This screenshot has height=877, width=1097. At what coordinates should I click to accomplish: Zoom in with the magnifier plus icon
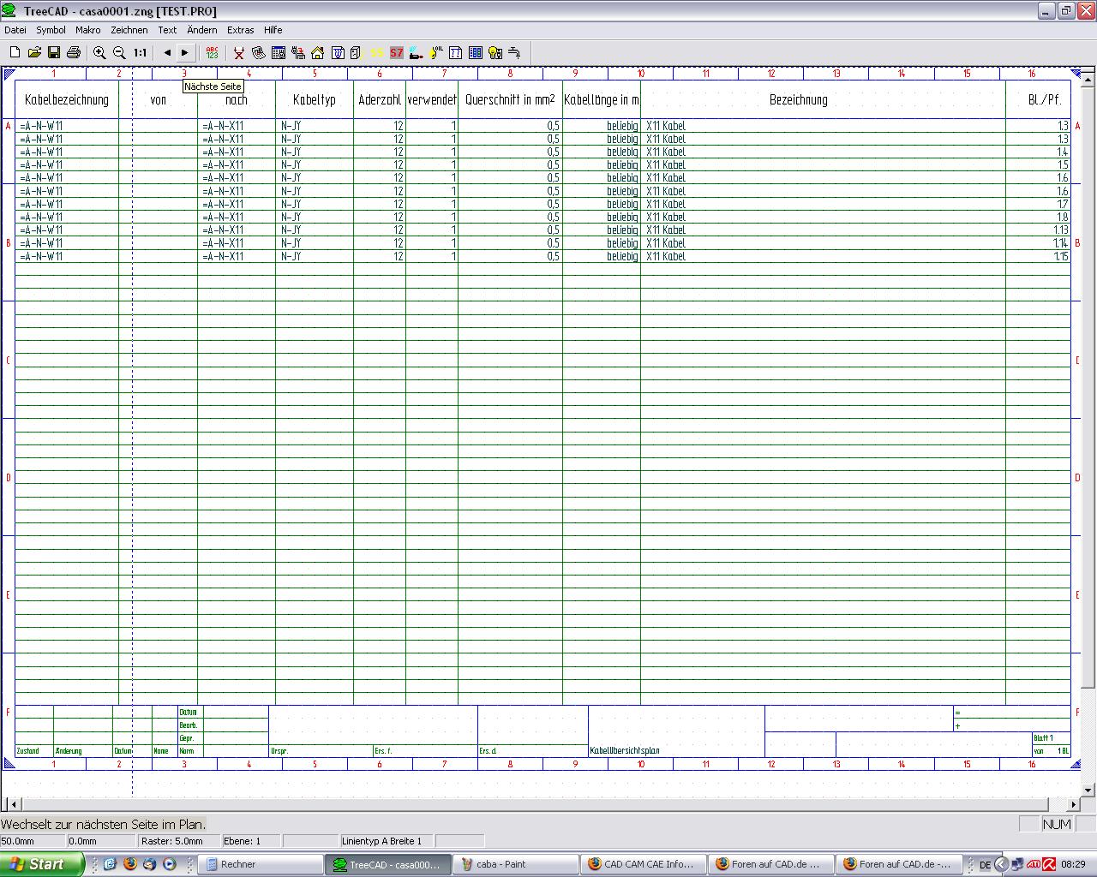coord(99,52)
